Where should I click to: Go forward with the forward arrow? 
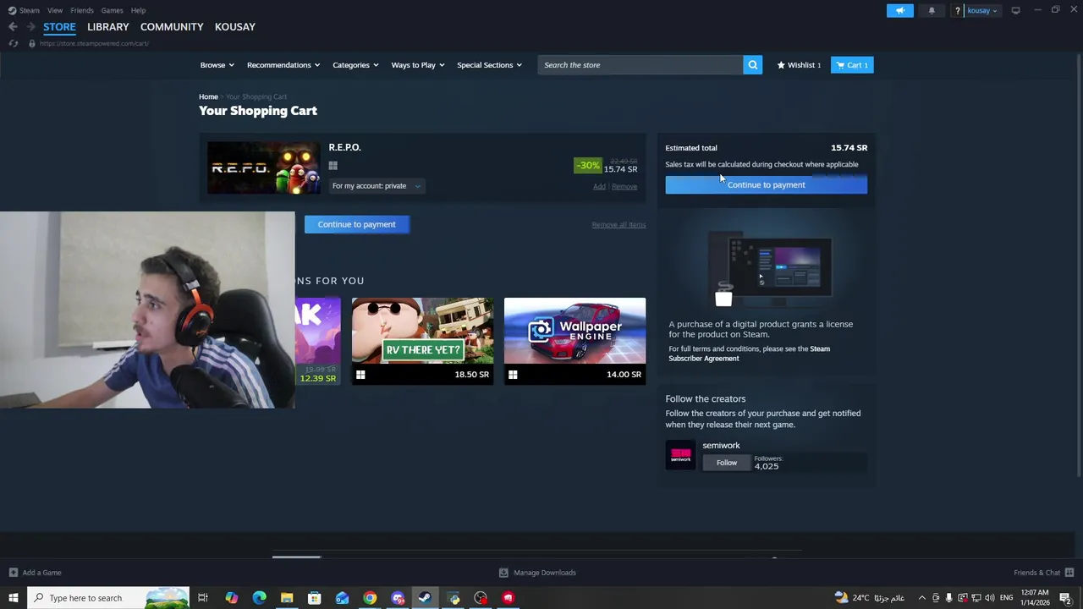(30, 27)
